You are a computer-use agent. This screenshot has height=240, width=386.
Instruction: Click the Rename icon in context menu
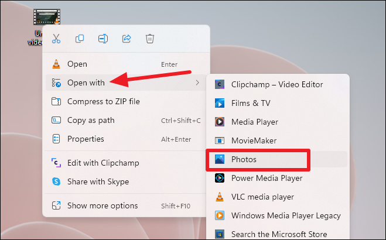coord(103,39)
